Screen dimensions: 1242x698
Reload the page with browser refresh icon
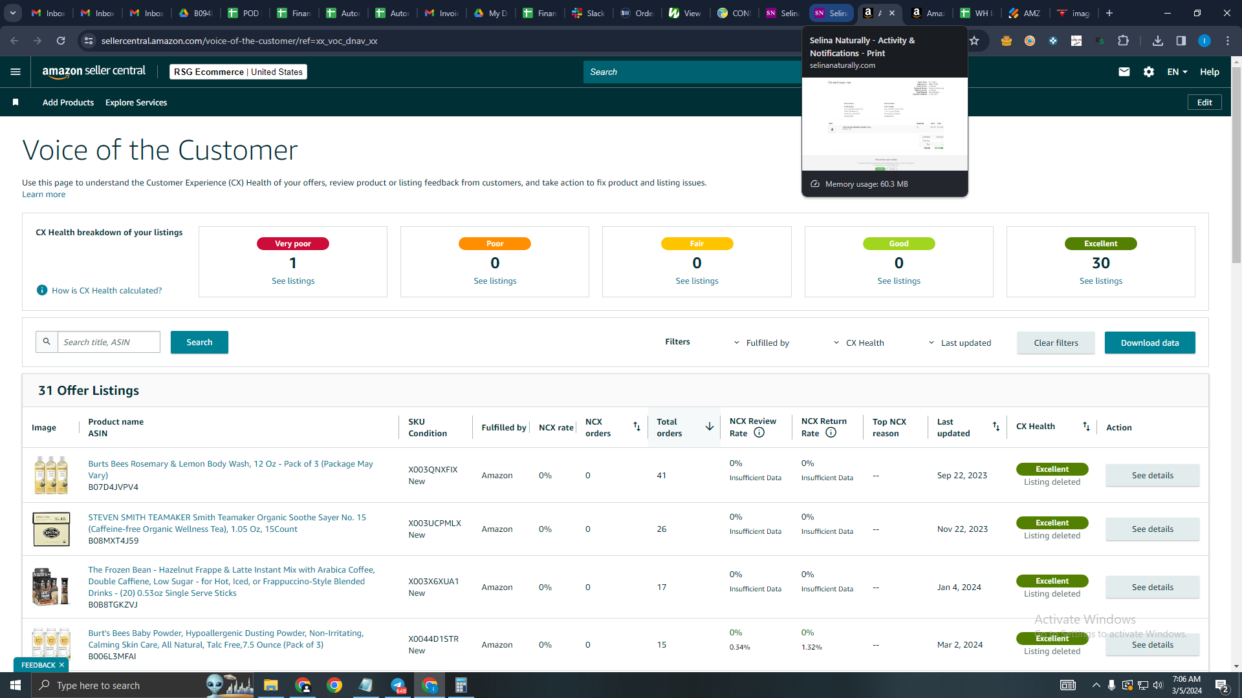point(61,41)
